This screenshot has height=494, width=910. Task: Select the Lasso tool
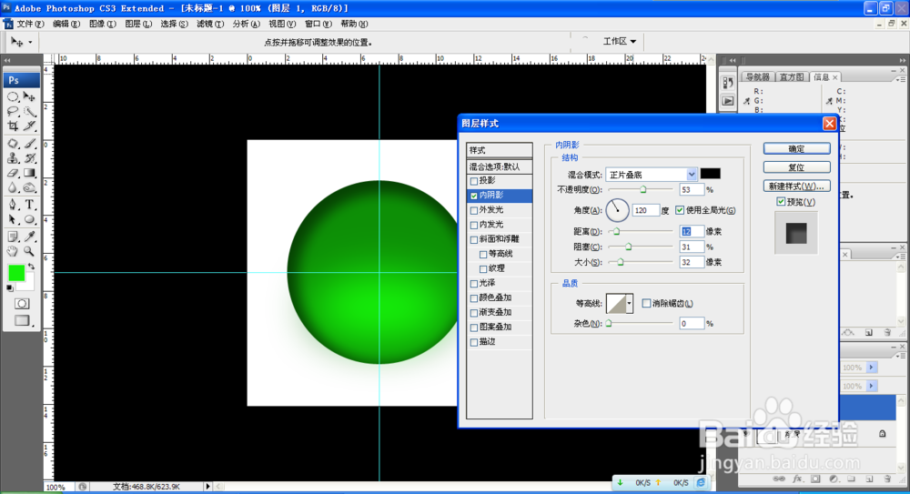point(13,112)
